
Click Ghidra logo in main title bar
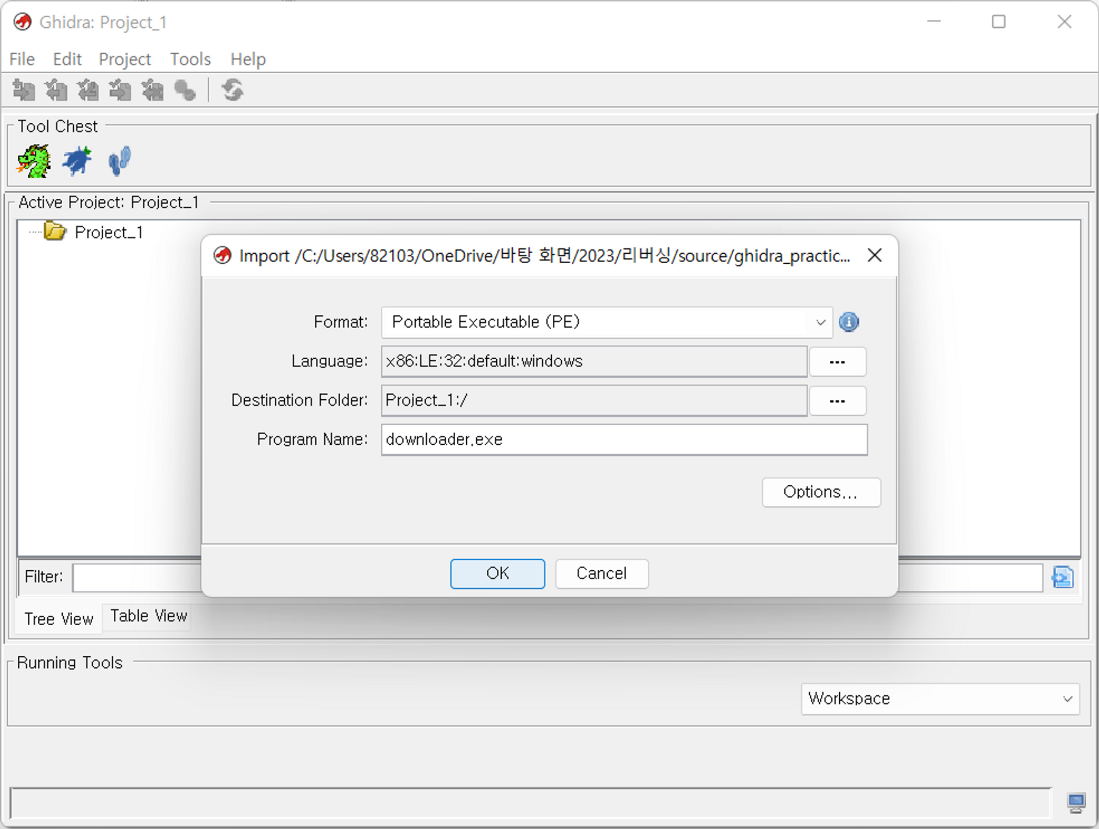(23, 22)
